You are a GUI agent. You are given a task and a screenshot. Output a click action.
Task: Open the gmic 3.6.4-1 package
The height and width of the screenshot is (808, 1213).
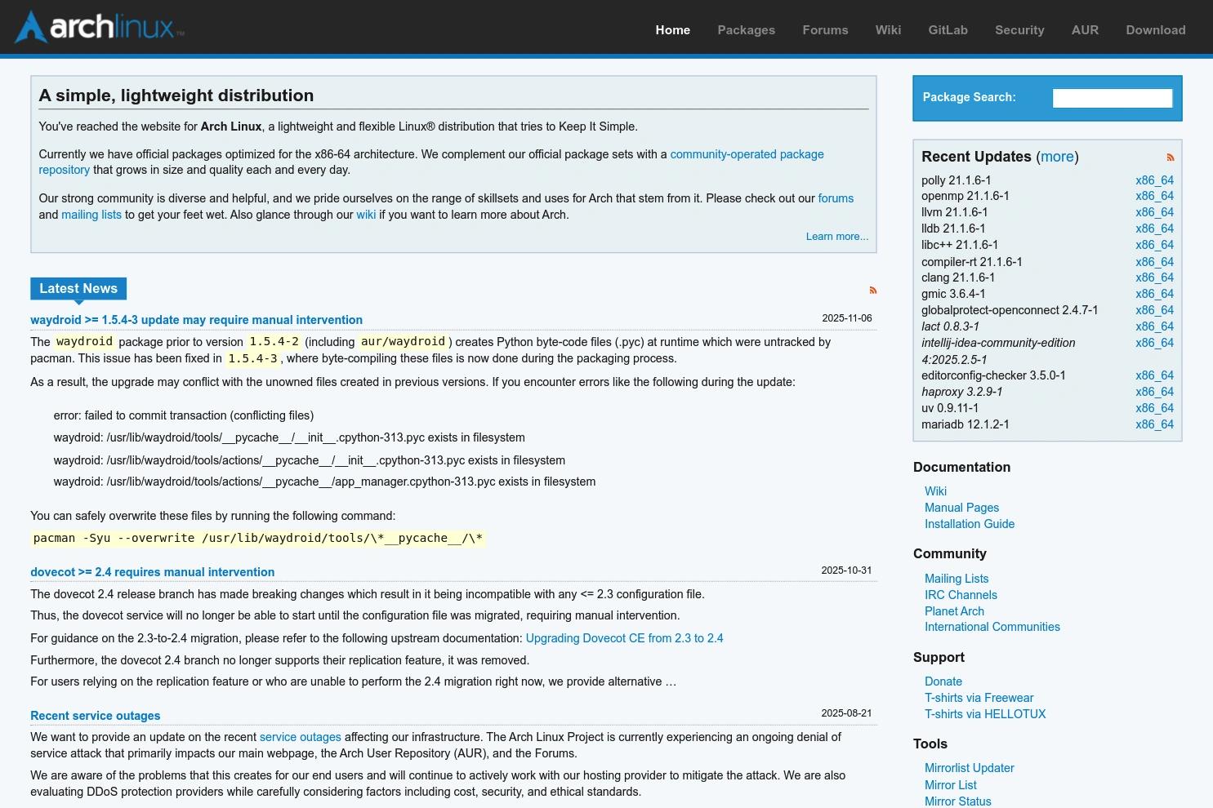(953, 294)
